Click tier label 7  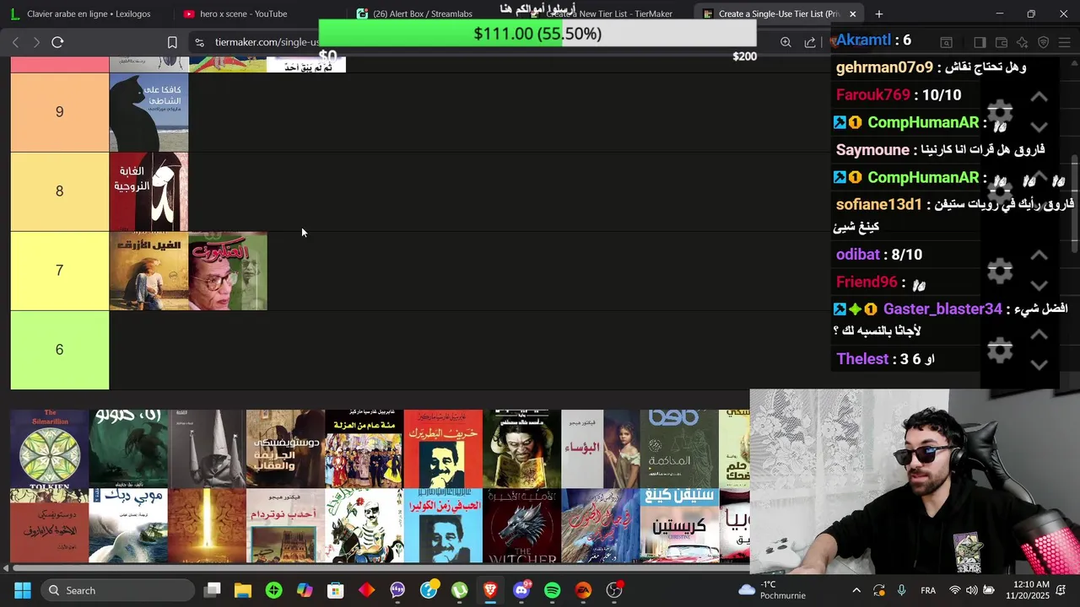point(59,271)
